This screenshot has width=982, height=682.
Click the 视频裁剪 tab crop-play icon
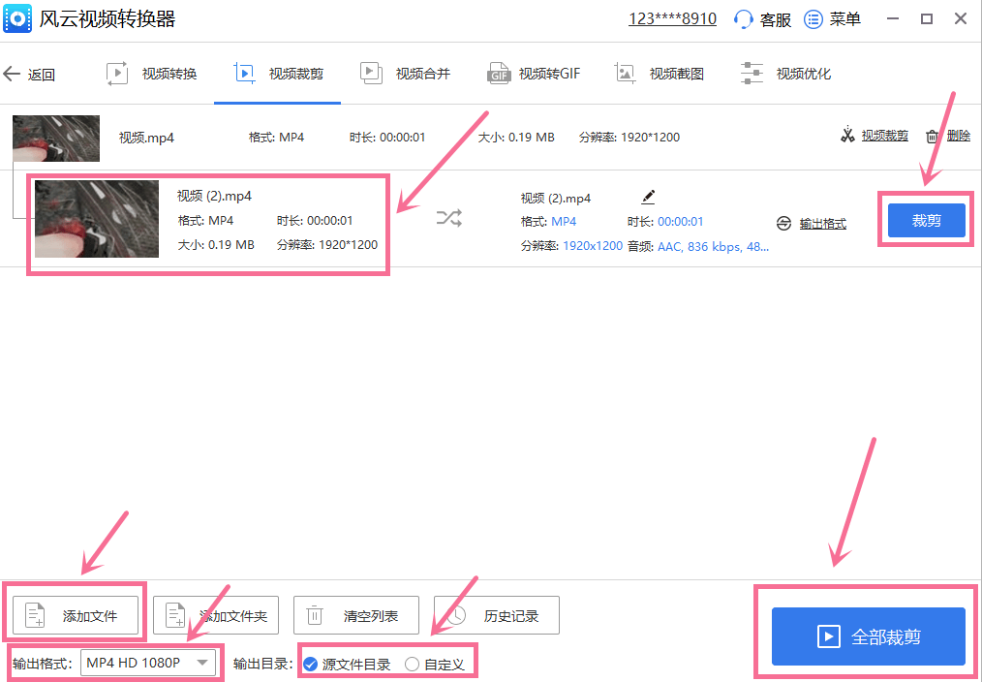244,74
